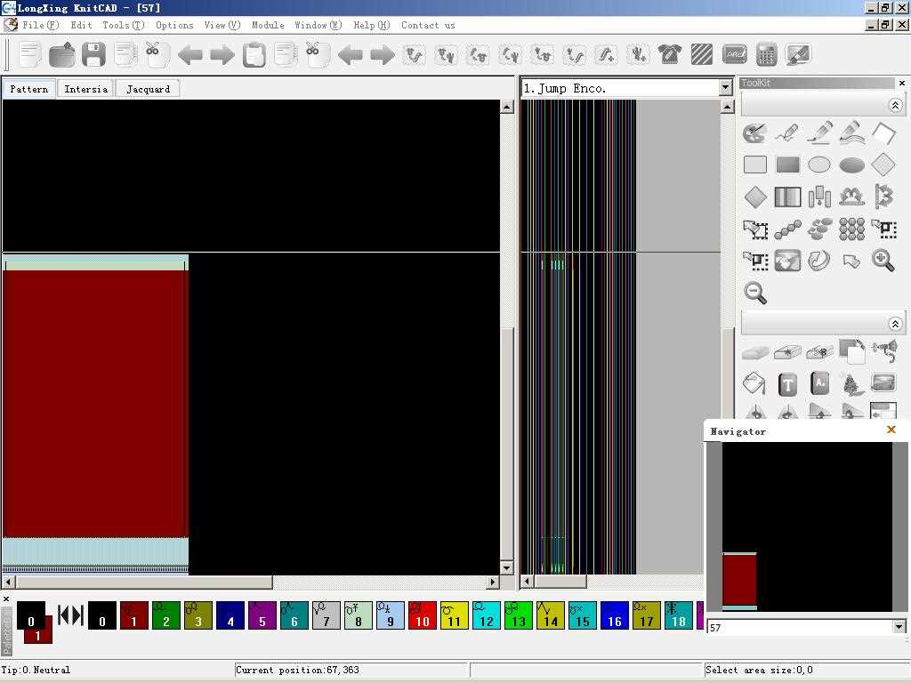Open the Module menu
The image size is (911, 683).
[x=268, y=25]
